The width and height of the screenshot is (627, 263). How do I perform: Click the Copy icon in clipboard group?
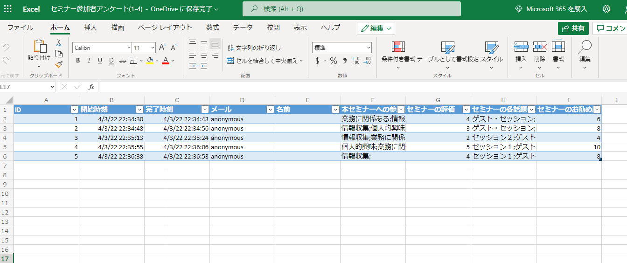pyautogui.click(x=59, y=54)
